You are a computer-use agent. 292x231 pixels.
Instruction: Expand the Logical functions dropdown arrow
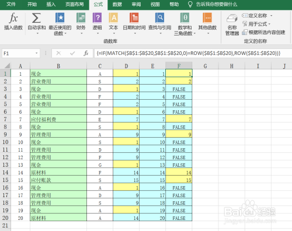(x=98, y=33)
